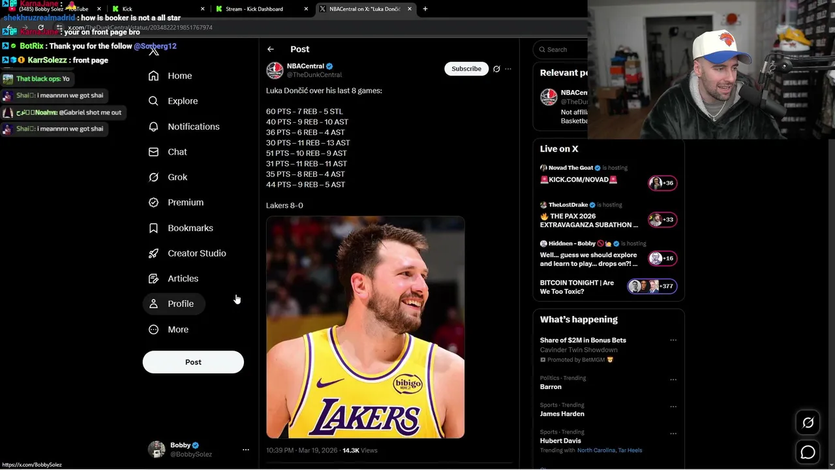Screen dimensions: 835x470
Task: Open the James Harden trending topic
Action: coord(562,414)
